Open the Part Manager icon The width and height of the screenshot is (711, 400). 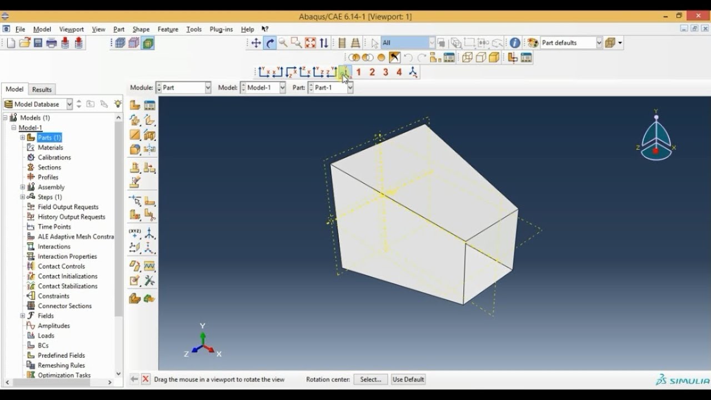point(149,105)
